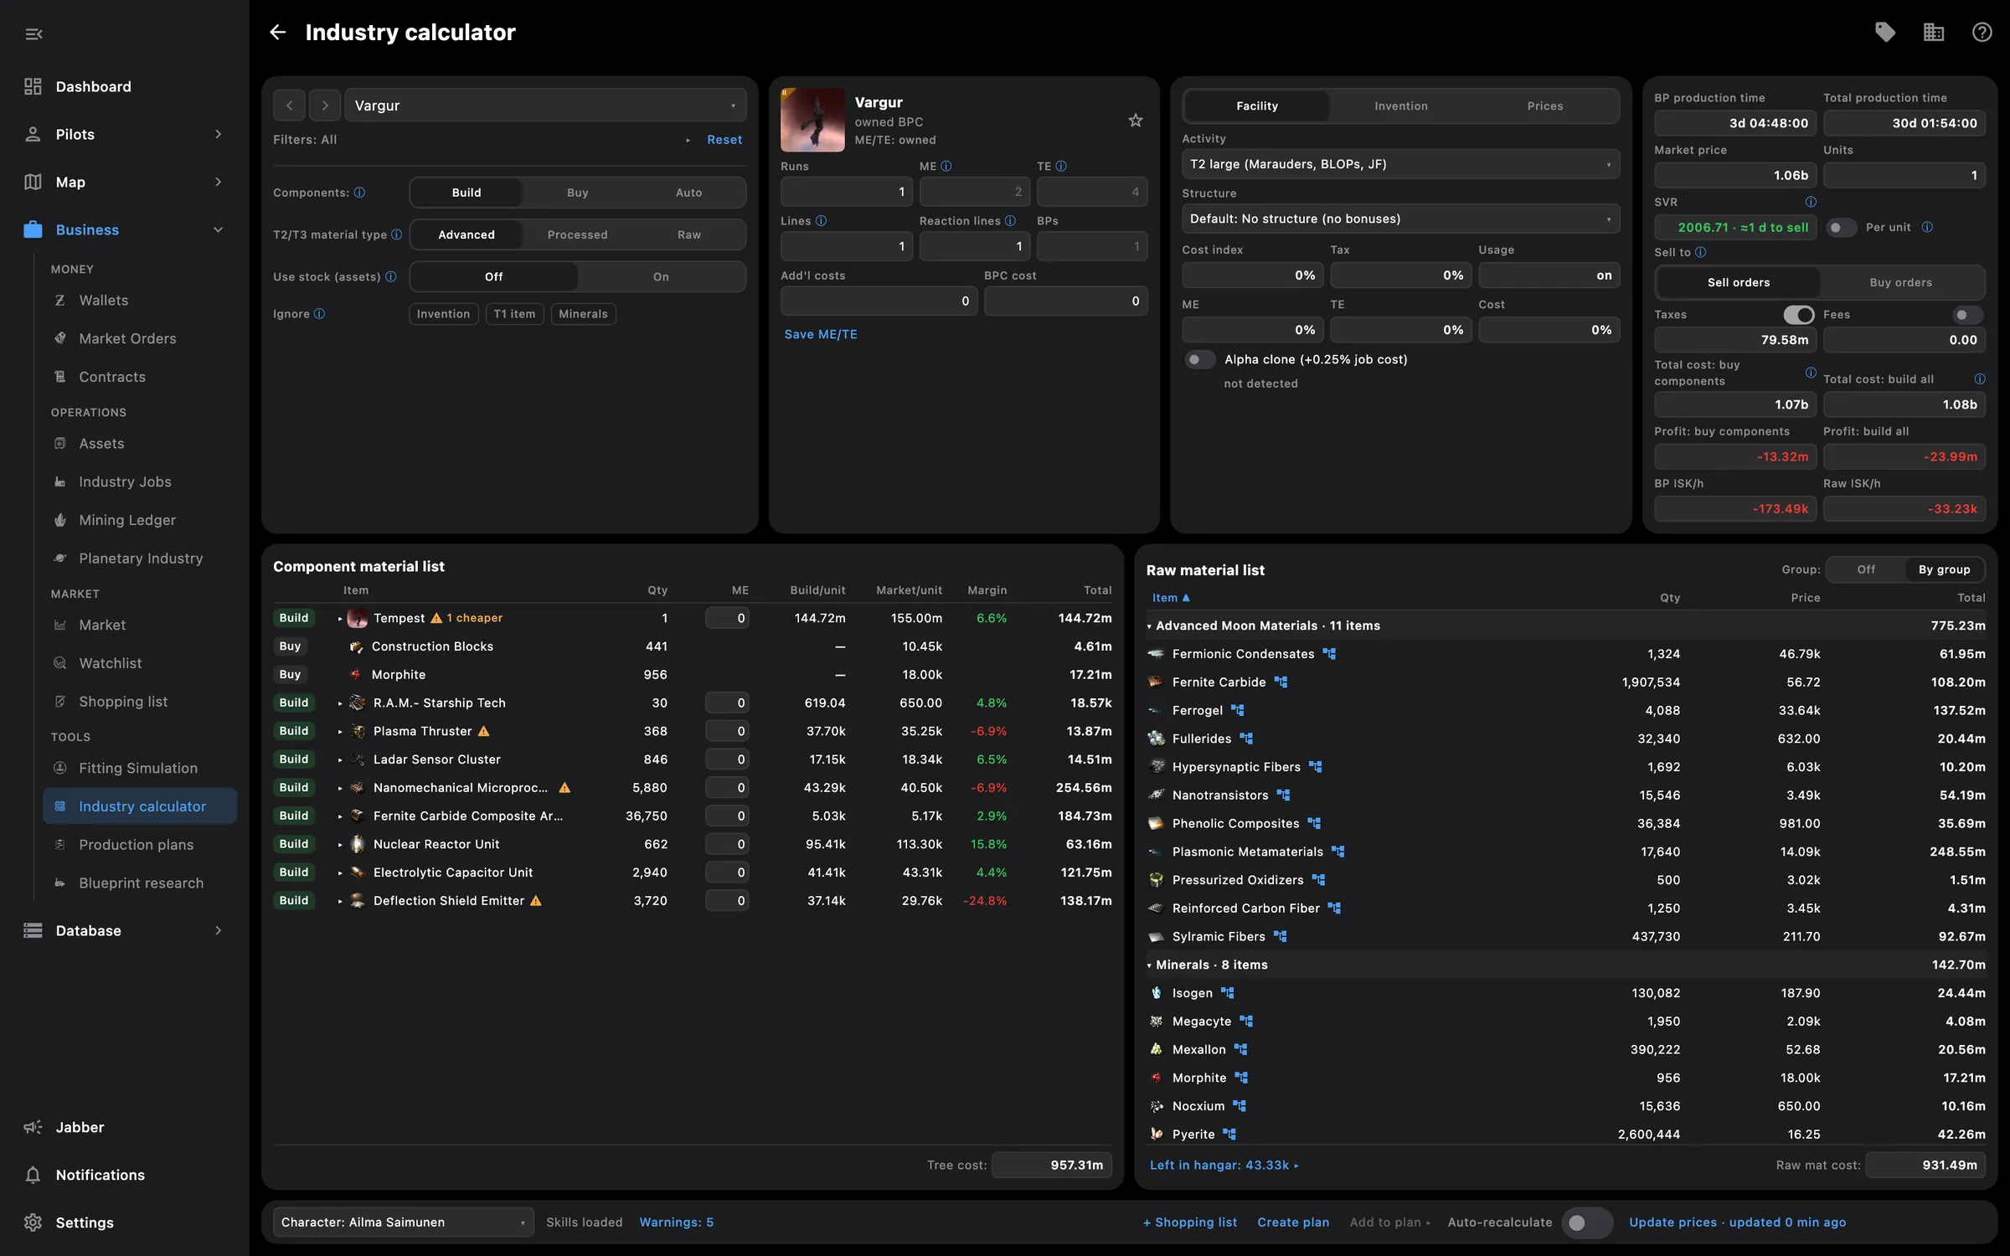Click Create plan link
The width and height of the screenshot is (2010, 1256).
point(1292,1223)
